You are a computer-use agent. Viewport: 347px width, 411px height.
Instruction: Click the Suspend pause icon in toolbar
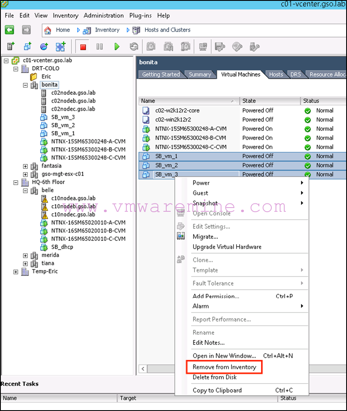pyautogui.click(x=99, y=47)
